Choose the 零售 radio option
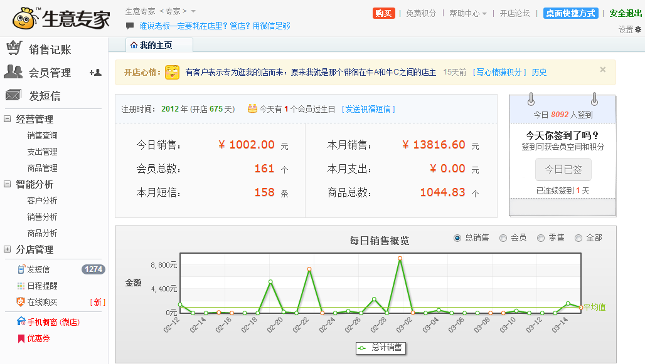 tap(541, 238)
